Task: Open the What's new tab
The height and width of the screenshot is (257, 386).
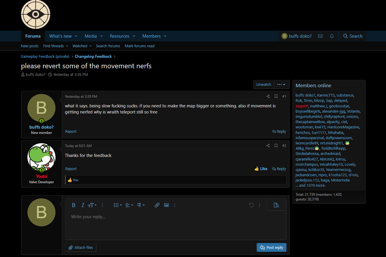Action: (x=60, y=36)
